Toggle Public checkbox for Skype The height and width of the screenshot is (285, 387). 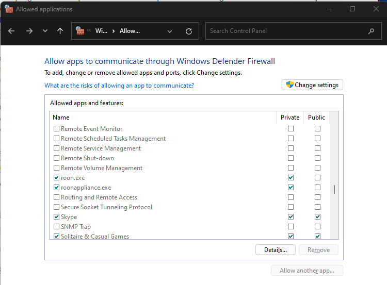318,216
